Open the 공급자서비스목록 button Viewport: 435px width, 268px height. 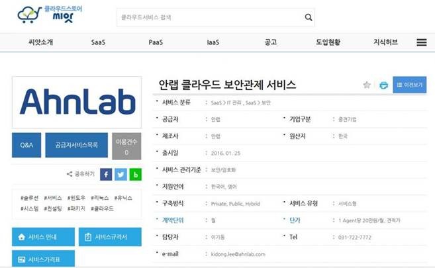[76, 145]
